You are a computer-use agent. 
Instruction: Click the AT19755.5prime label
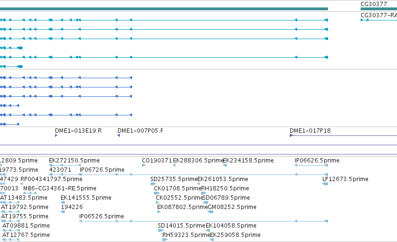coord(25,216)
